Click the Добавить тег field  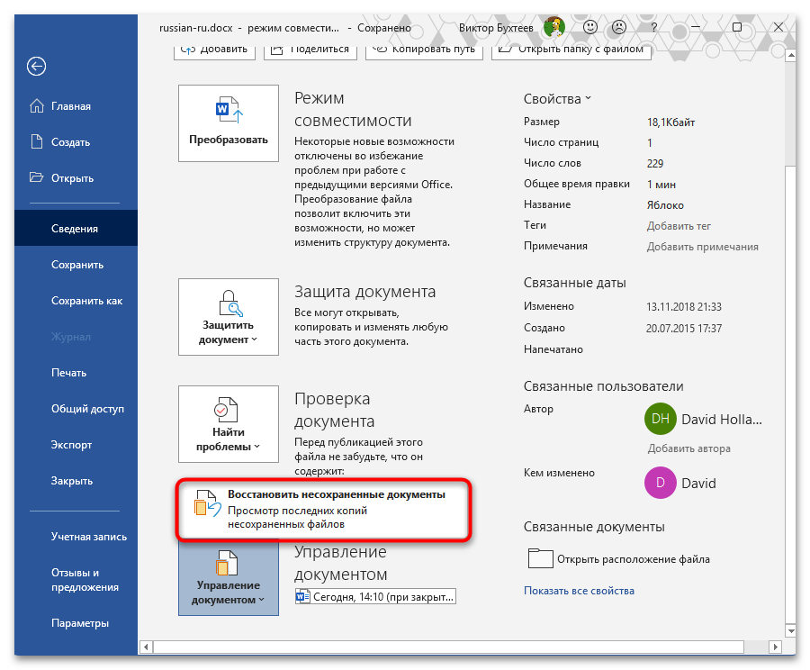click(679, 225)
